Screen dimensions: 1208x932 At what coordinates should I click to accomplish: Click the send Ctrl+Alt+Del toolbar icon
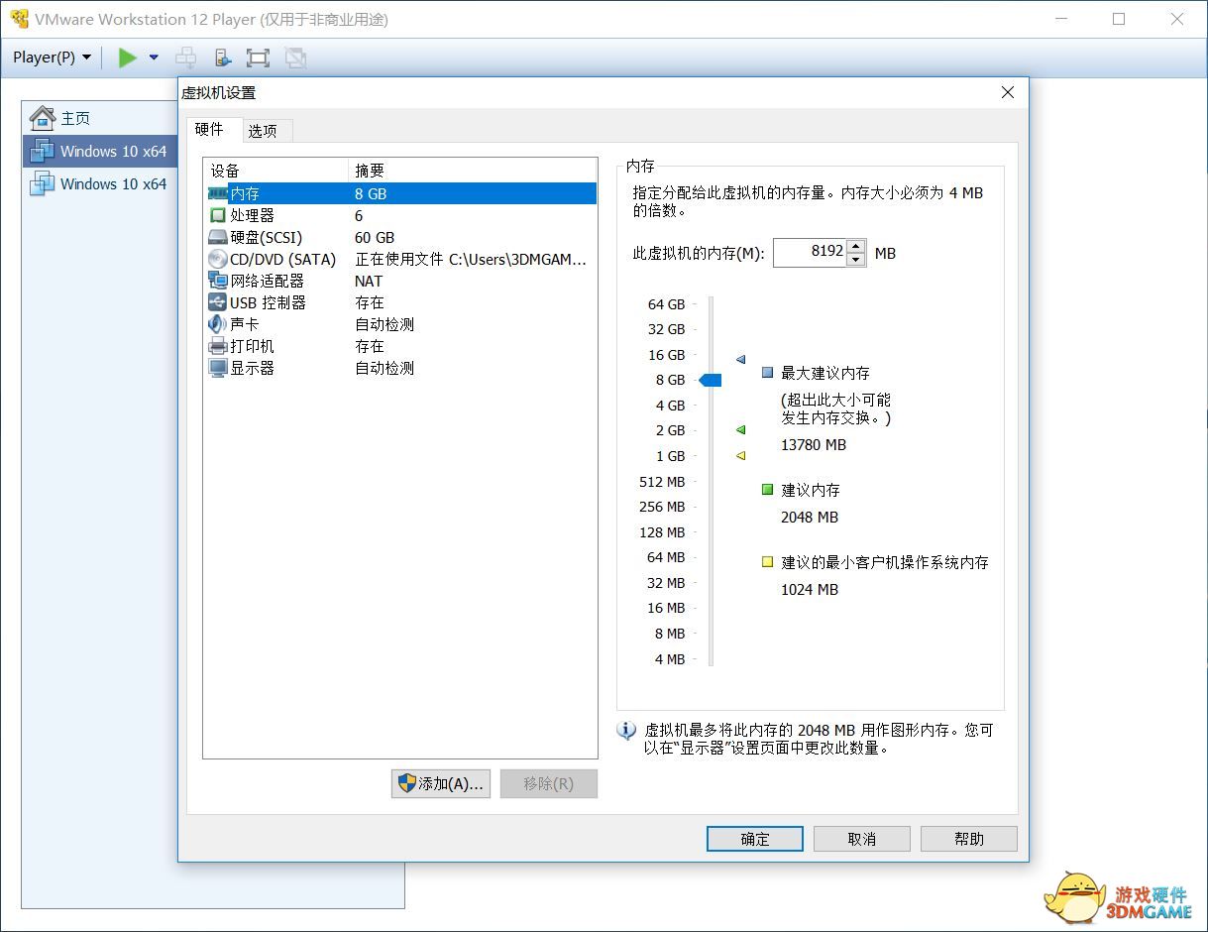click(x=185, y=58)
